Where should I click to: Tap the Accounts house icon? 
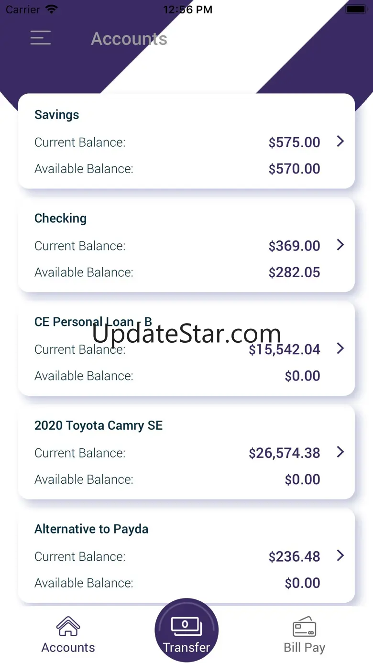coord(68,626)
